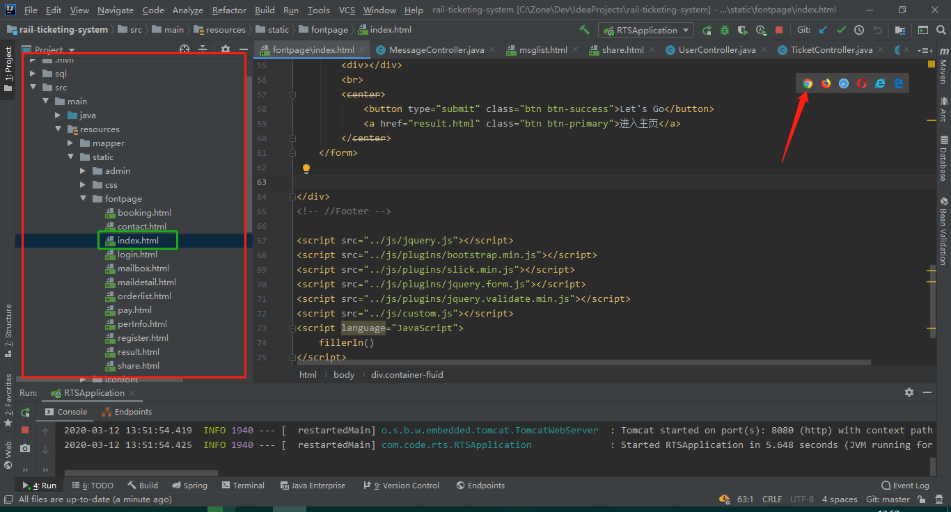Open page in Edge browser
951x512 pixels.
click(x=898, y=83)
